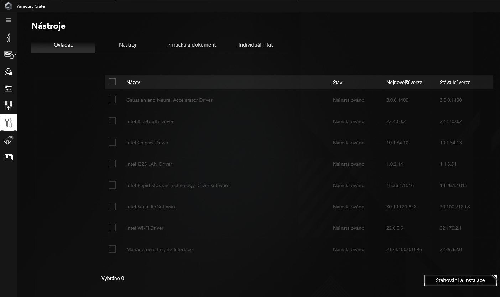Switch to the Nástroj tab
The image size is (500, 297).
click(x=127, y=45)
